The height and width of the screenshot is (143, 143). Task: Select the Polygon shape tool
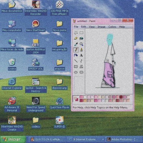[x=82, y=66]
